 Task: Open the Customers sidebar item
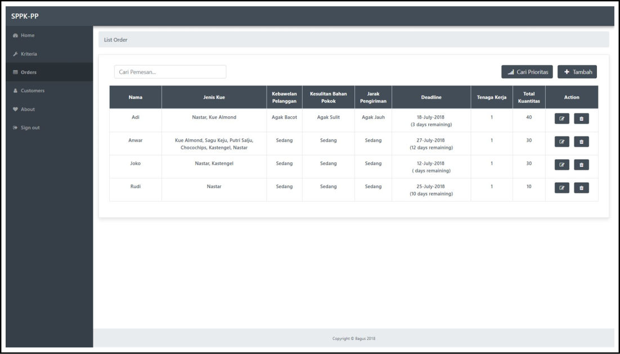tap(32, 90)
